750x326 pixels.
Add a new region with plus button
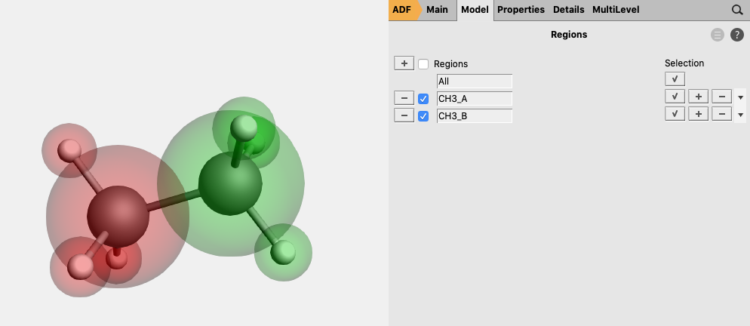pyautogui.click(x=404, y=63)
